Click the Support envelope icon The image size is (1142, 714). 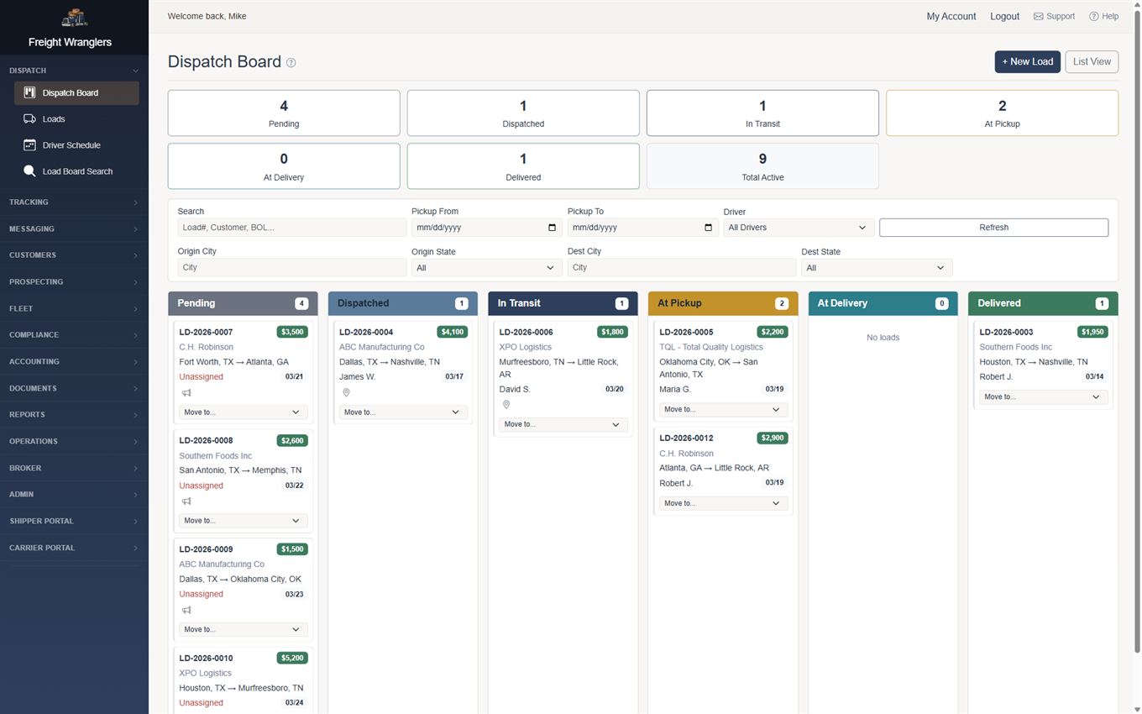(1038, 16)
